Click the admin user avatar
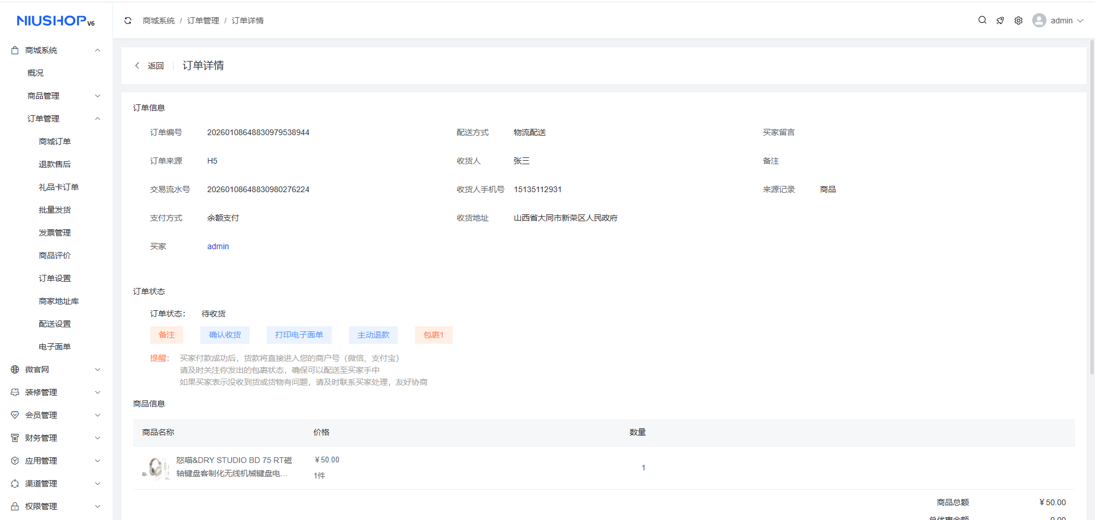The height and width of the screenshot is (520, 1095). click(1039, 21)
